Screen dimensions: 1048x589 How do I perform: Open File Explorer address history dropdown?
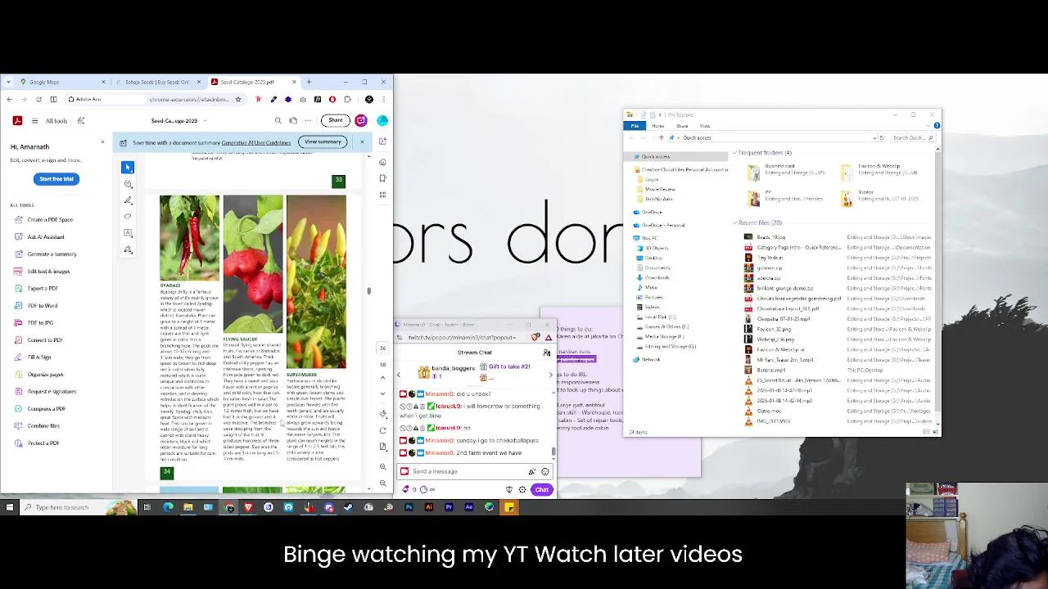[874, 137]
